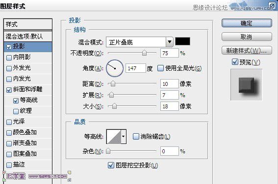Uncheck 图层挖空投影 knockout option
The width and height of the screenshot is (278, 184).
111,165
